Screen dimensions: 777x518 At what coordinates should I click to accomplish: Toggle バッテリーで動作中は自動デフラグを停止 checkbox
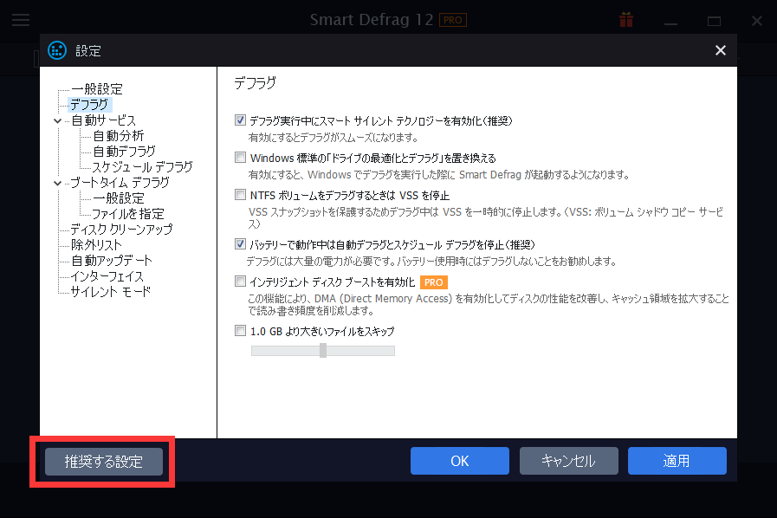[240, 244]
